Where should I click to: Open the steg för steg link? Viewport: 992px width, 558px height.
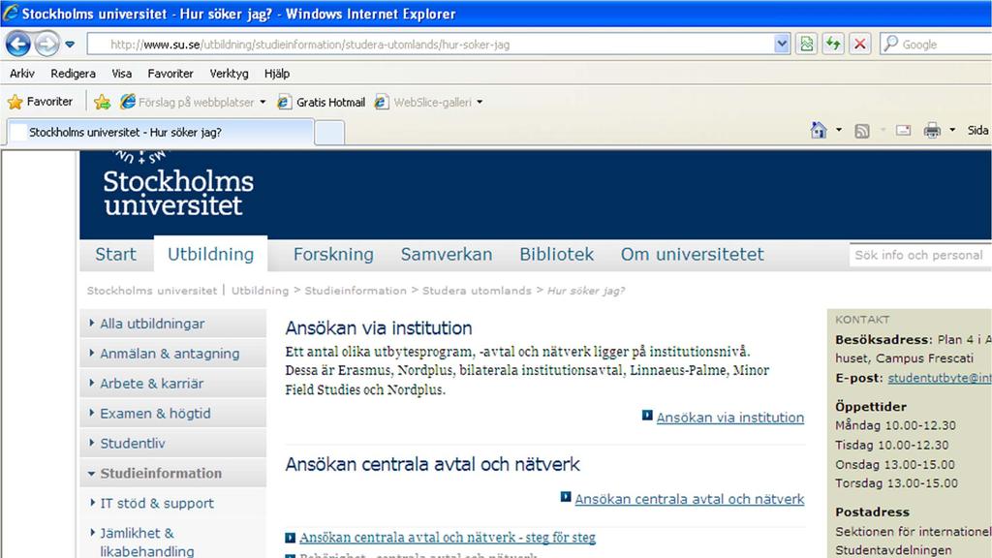[x=448, y=537]
